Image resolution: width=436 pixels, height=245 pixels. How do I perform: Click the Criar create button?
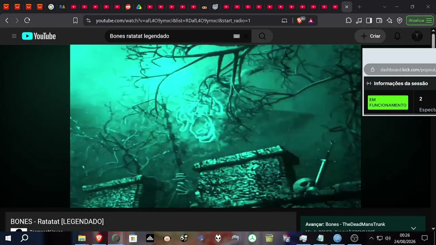click(370, 36)
